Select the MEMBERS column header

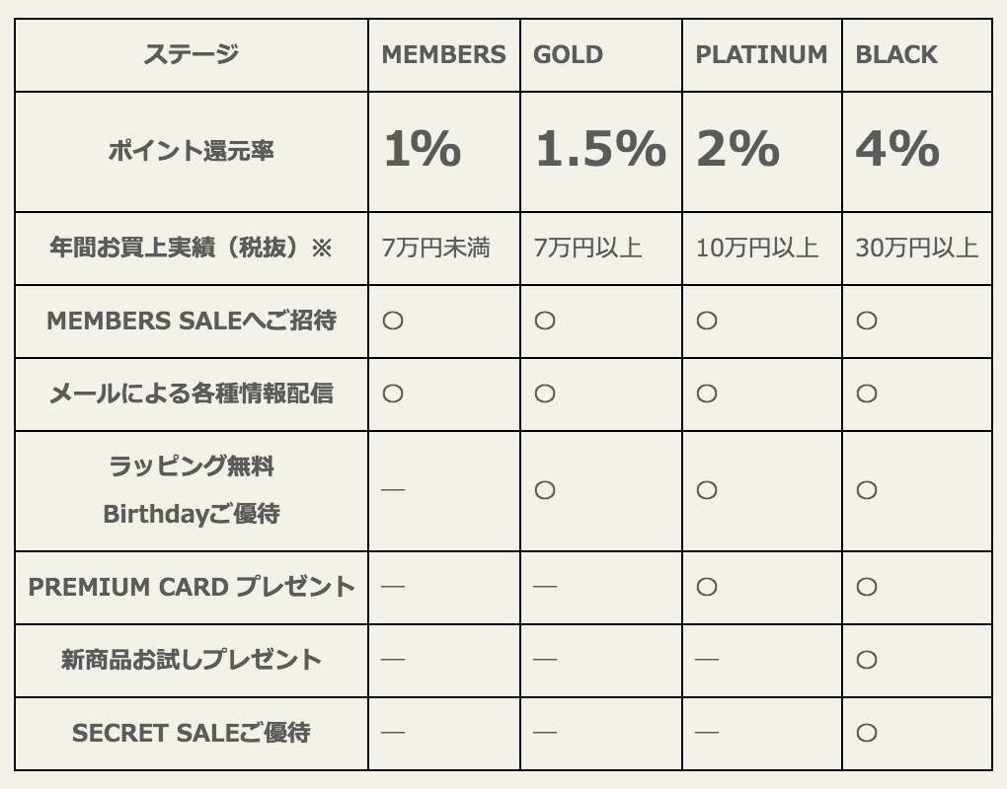444,54
